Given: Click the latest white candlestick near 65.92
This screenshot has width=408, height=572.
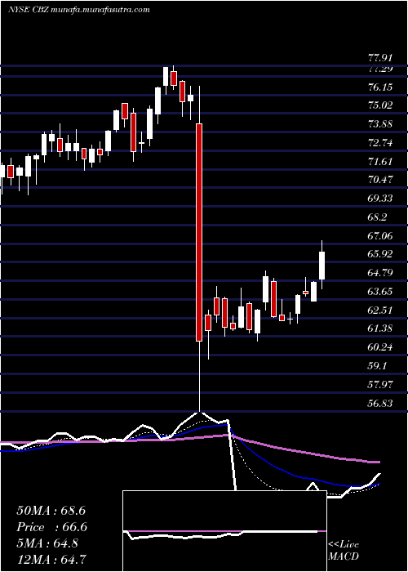Looking at the screenshot, I should pos(322,266).
